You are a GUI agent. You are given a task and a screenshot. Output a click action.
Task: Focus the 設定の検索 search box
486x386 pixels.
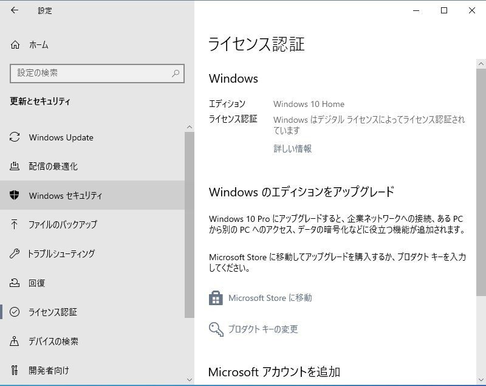click(x=97, y=74)
